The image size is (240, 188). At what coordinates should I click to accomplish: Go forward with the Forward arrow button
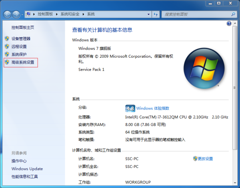coord(16,14)
